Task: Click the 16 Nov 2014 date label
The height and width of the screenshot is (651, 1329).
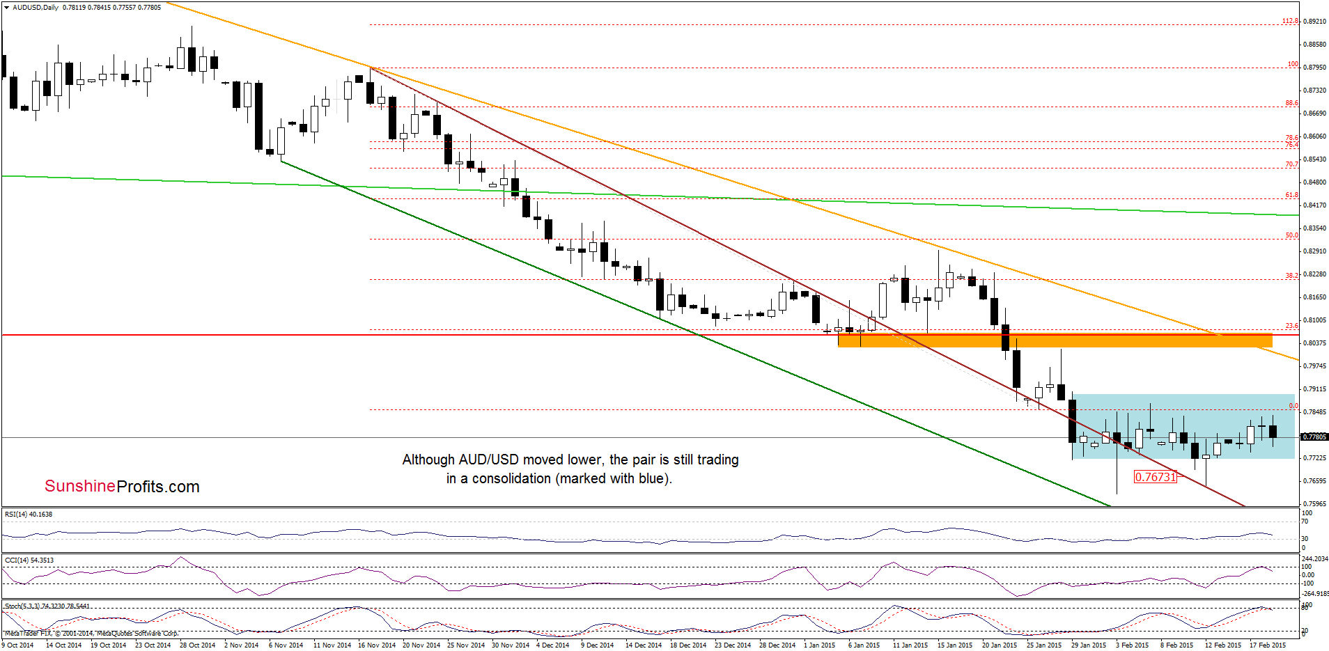Action: coord(375,645)
